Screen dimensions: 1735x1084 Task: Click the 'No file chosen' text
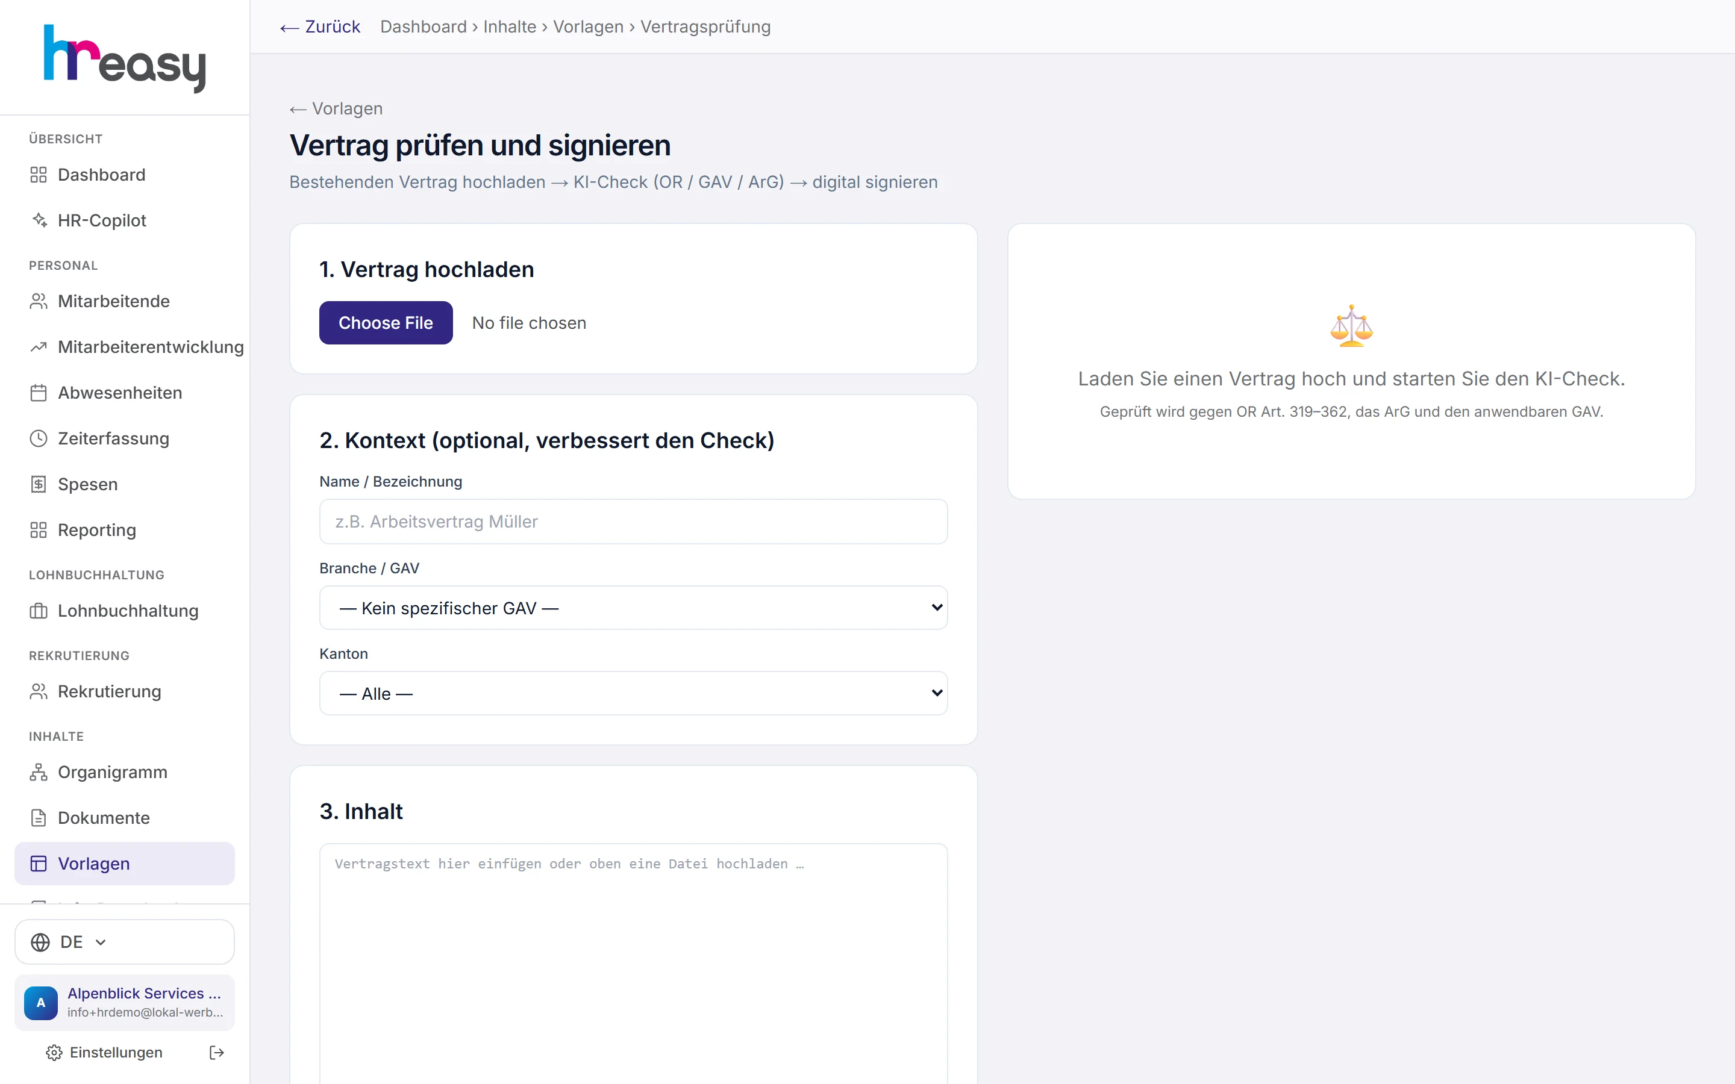tap(529, 323)
